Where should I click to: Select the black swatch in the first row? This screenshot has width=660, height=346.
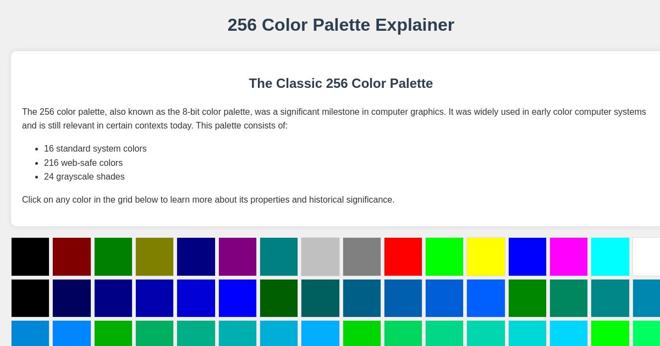(30, 256)
